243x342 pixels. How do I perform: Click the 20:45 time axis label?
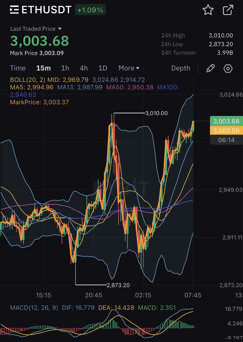93,295
